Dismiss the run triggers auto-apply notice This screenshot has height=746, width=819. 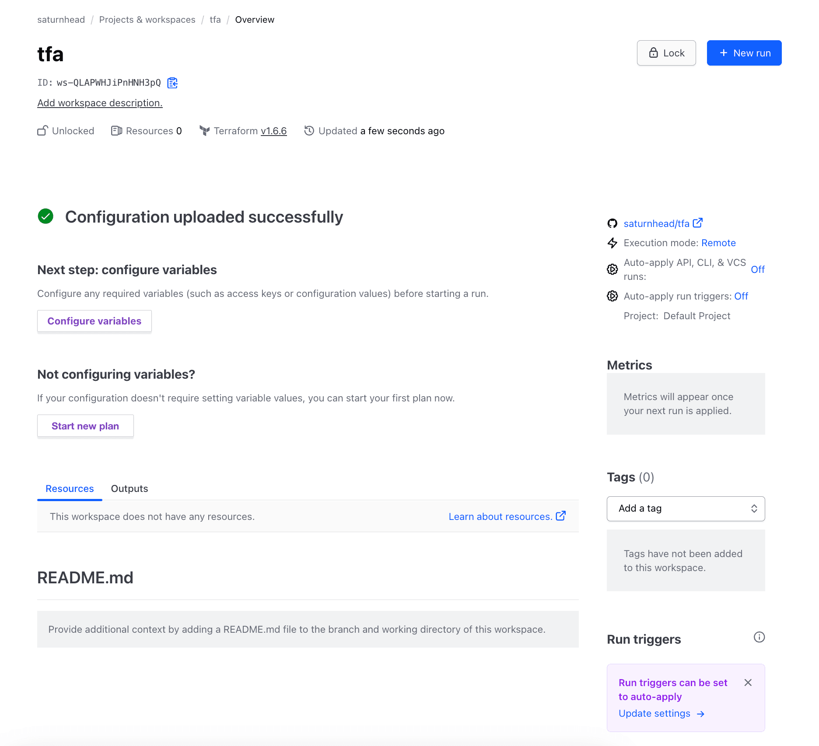click(x=748, y=683)
